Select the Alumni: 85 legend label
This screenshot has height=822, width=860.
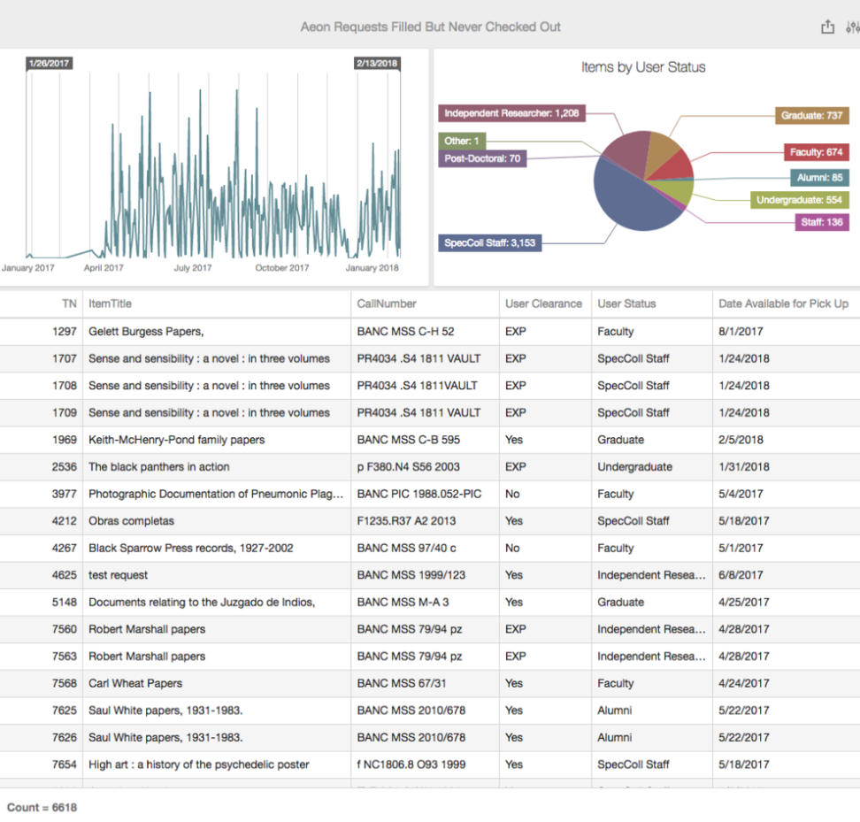[x=819, y=178]
